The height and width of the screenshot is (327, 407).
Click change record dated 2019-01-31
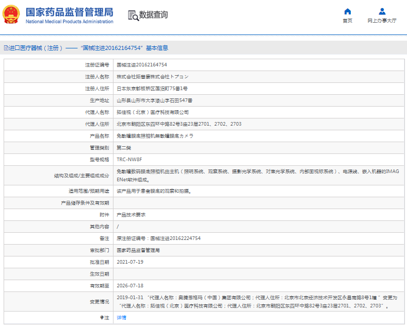pos(257,302)
